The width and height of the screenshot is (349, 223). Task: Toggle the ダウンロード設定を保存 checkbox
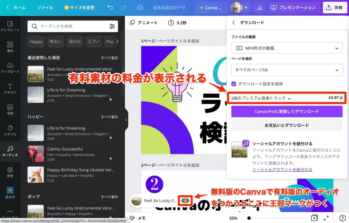coord(233,84)
